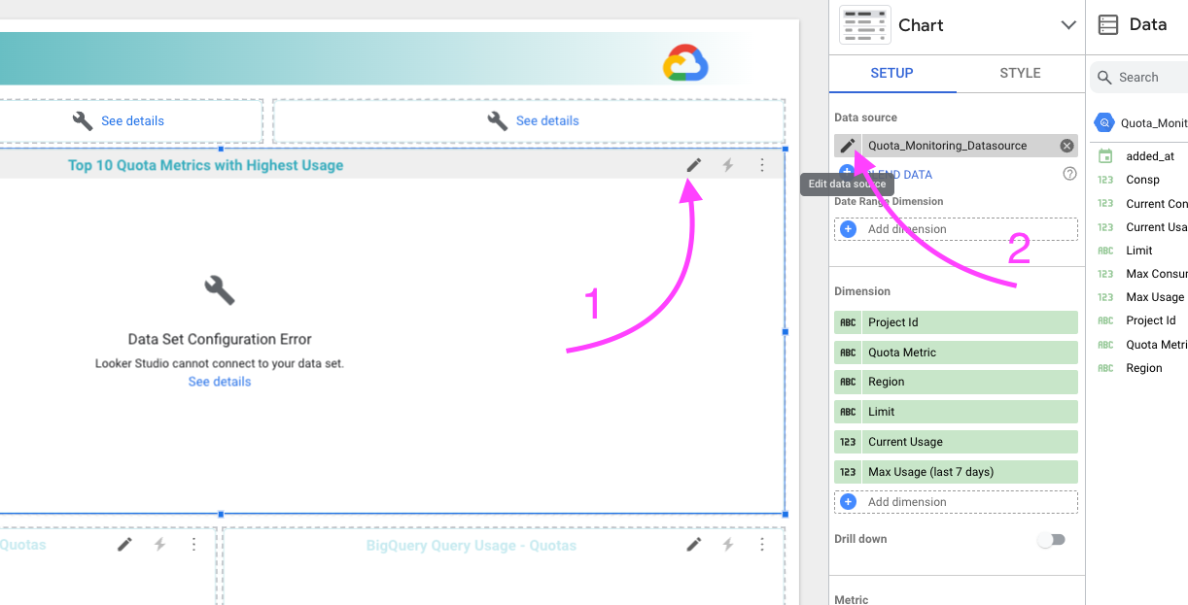This screenshot has width=1188, height=605.
Task: Click See details link in the left top card
Action: click(132, 121)
